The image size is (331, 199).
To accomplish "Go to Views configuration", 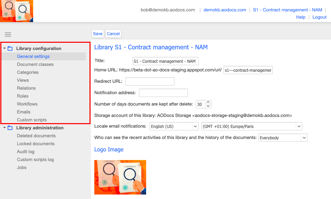I will click(x=23, y=80).
